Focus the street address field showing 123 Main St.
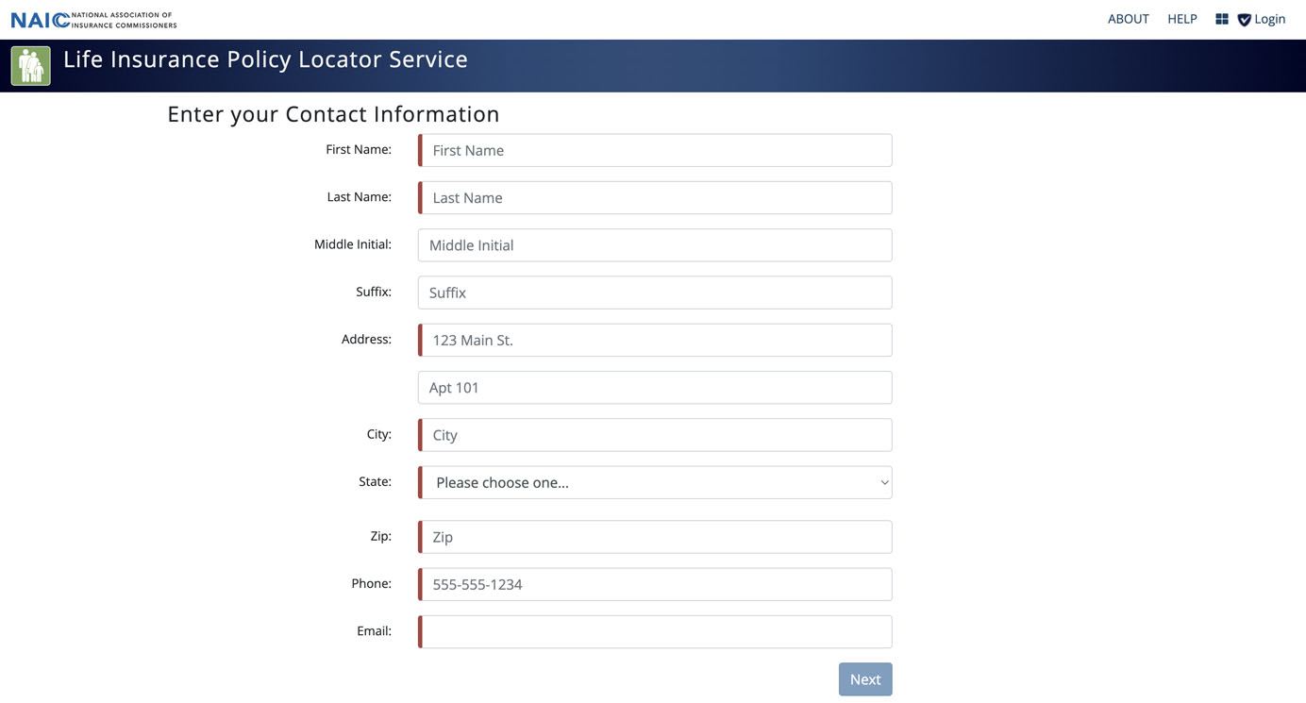 point(655,340)
